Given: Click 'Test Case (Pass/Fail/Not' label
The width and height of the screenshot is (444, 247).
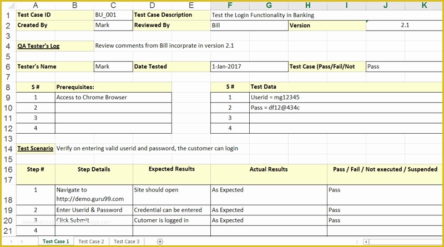Looking at the screenshot, I should 327,67.
